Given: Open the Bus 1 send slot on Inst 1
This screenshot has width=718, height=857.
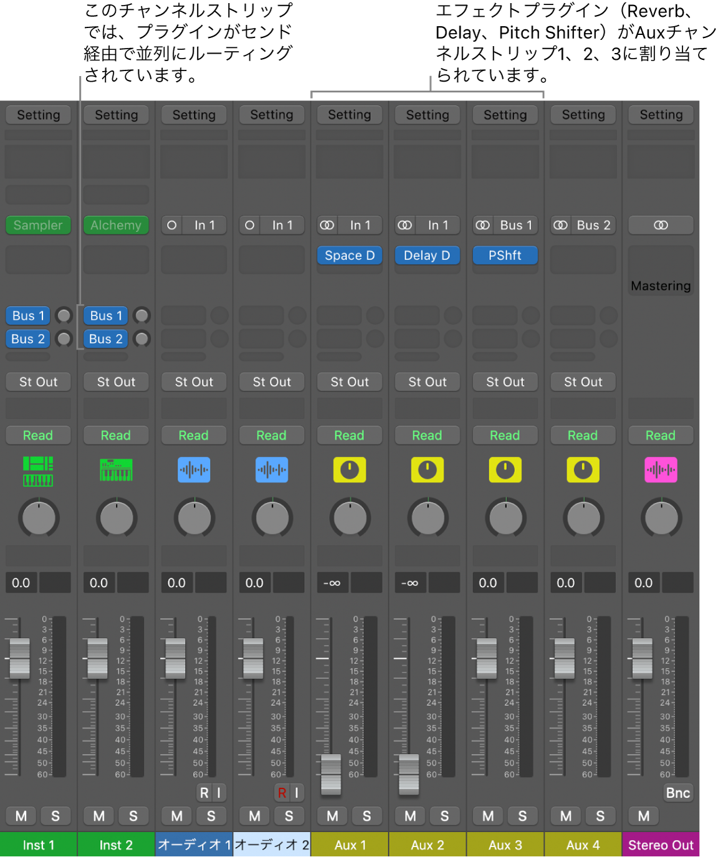Looking at the screenshot, I should (27, 315).
